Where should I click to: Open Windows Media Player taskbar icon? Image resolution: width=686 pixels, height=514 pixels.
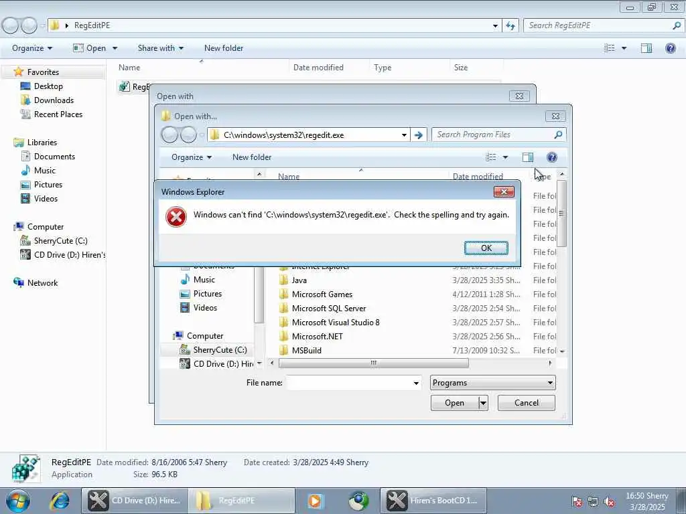[x=315, y=501]
